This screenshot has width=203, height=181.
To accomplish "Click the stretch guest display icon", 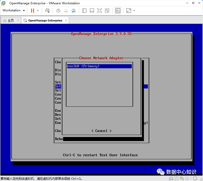I will (129, 11).
